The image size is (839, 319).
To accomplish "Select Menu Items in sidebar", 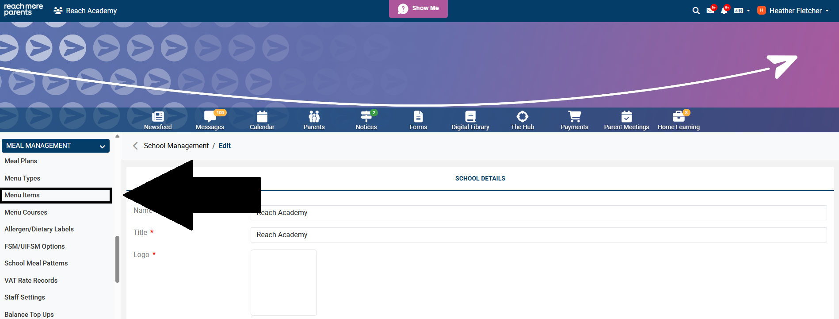I will point(22,195).
